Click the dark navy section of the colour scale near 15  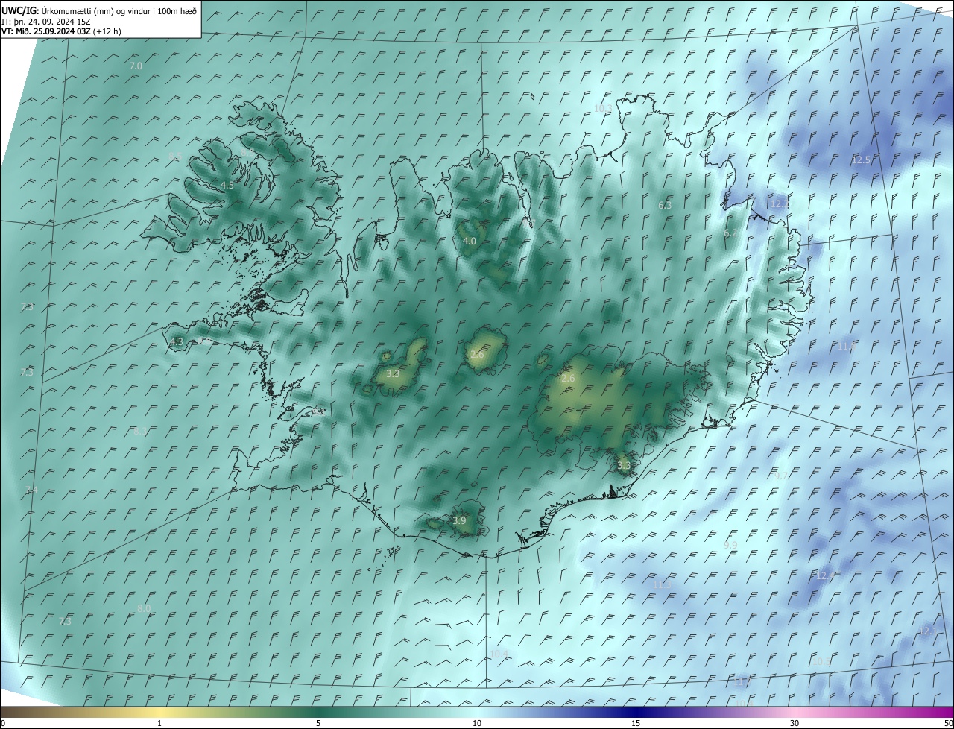[x=636, y=712]
